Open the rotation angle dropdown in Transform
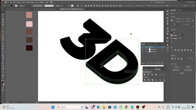 click(x=180, y=24)
